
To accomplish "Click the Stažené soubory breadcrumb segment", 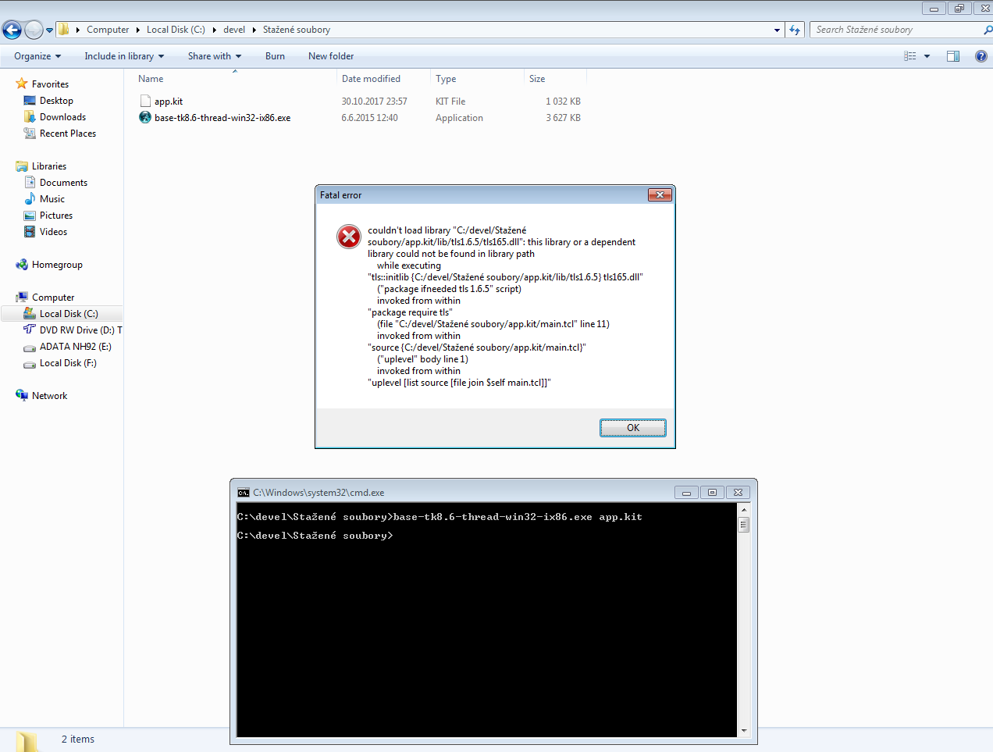I will [297, 30].
